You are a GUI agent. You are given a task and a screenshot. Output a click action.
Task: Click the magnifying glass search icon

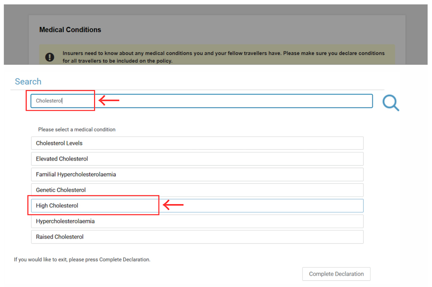click(391, 103)
